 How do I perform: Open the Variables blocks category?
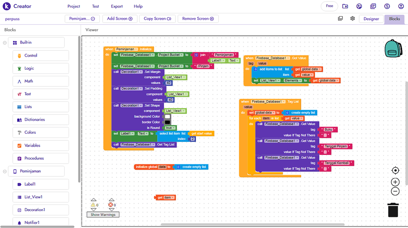coord(41,145)
